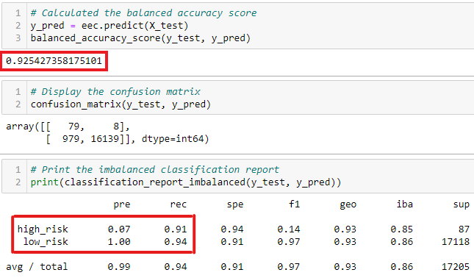Click total support value 17205
Image resolution: width=474 pixels, height=278 pixels.
coord(456,267)
